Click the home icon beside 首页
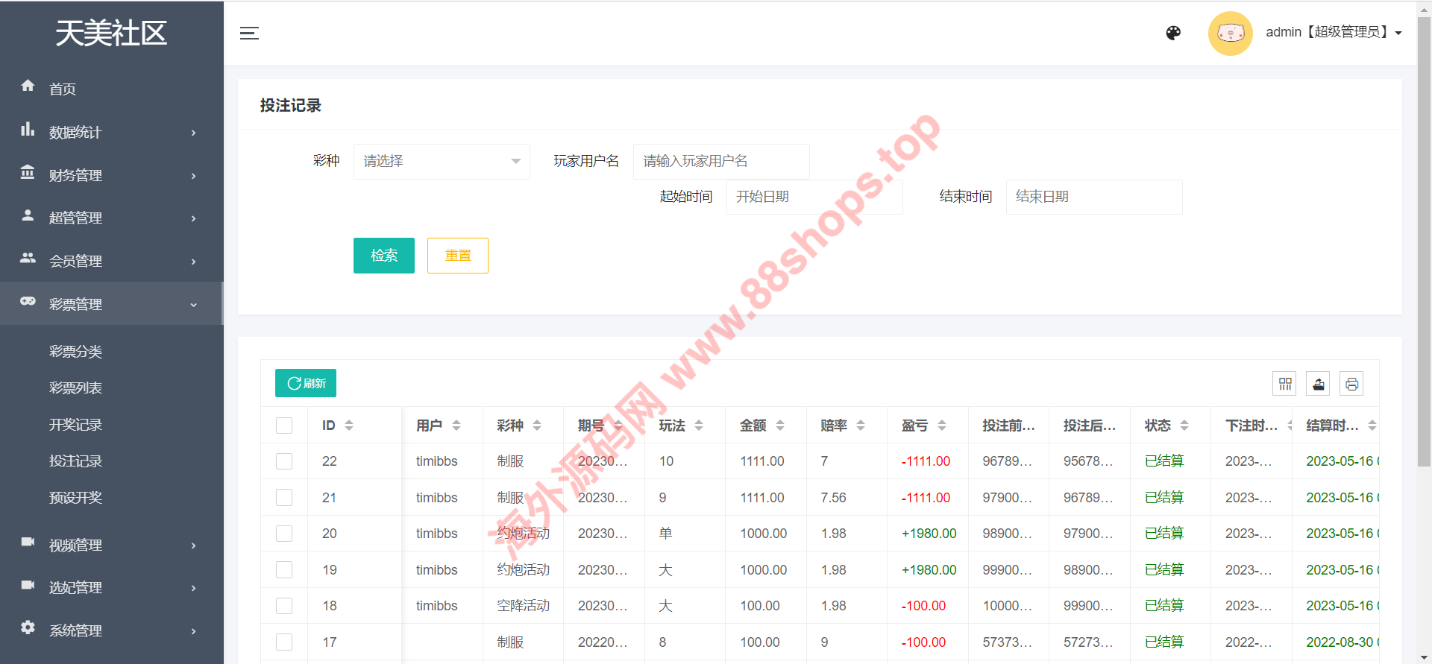Viewport: 1432px width, 664px height. [x=28, y=86]
